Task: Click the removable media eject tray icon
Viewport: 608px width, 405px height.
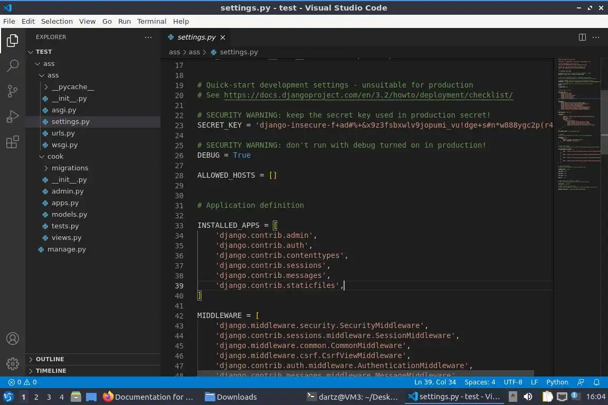Action: [512, 397]
